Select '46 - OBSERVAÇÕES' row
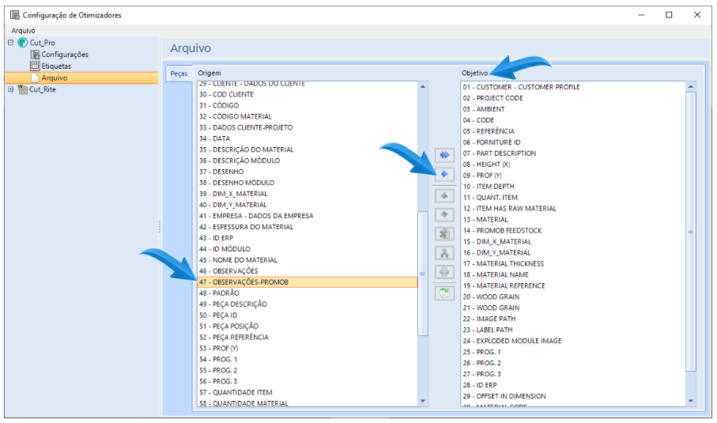 pos(308,270)
